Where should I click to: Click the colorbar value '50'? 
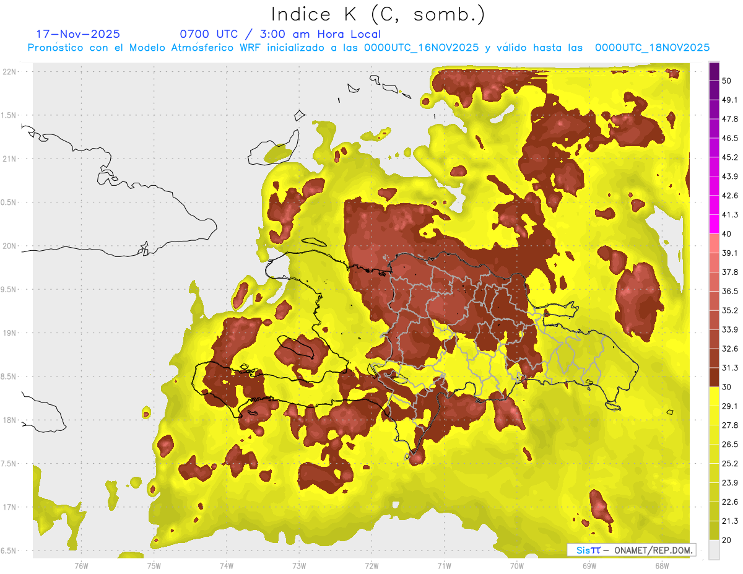727,80
